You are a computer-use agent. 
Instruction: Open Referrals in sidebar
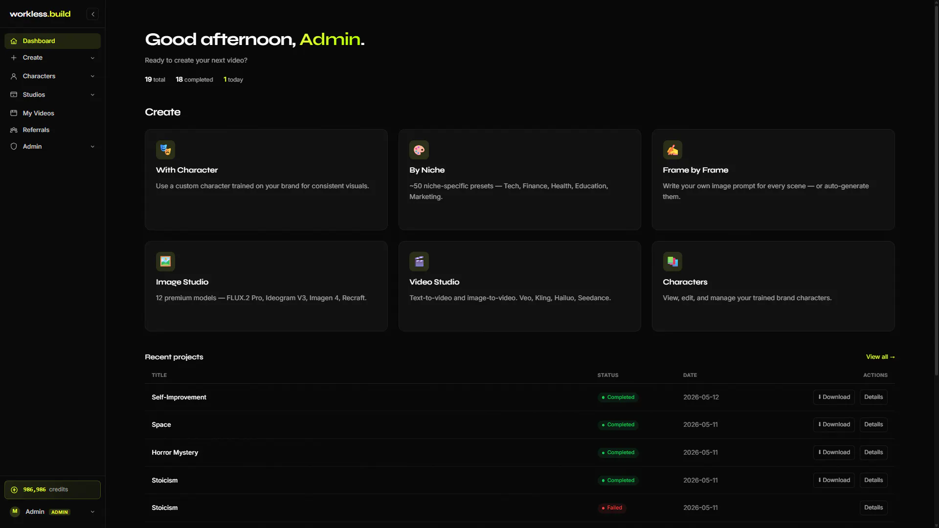tap(52, 130)
